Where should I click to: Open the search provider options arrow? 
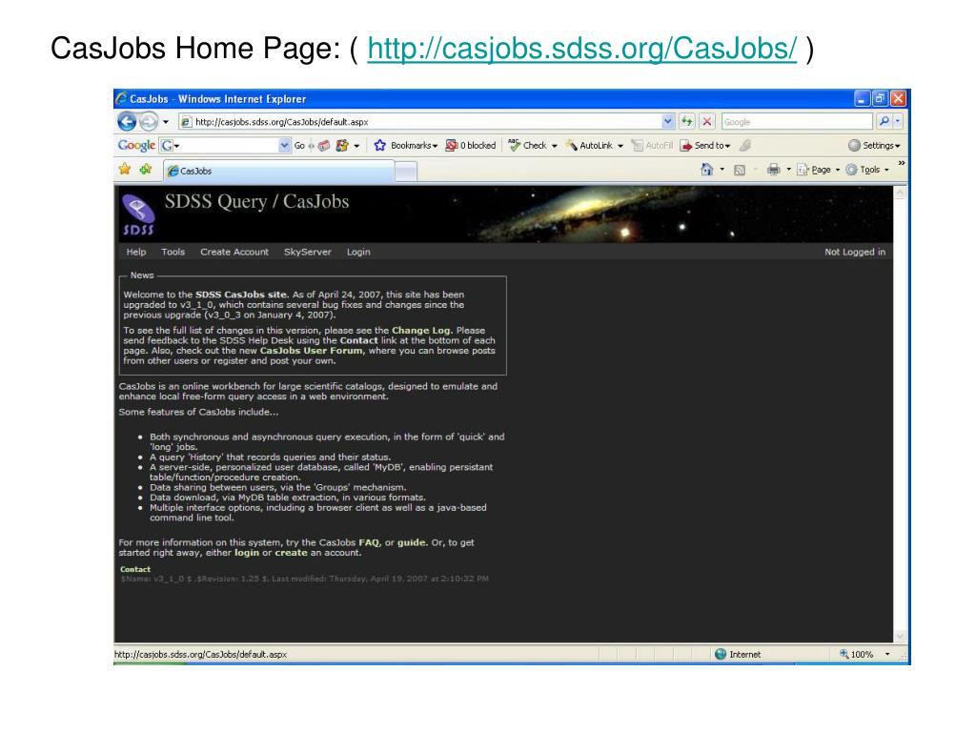click(898, 121)
